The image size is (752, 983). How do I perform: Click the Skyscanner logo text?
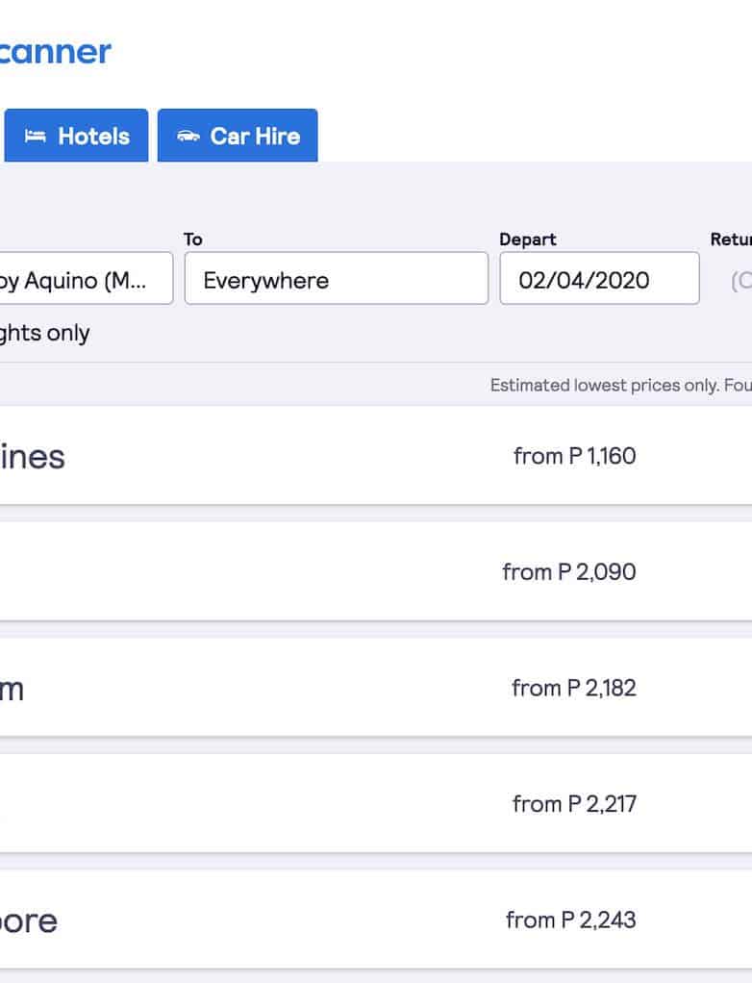tap(55, 51)
